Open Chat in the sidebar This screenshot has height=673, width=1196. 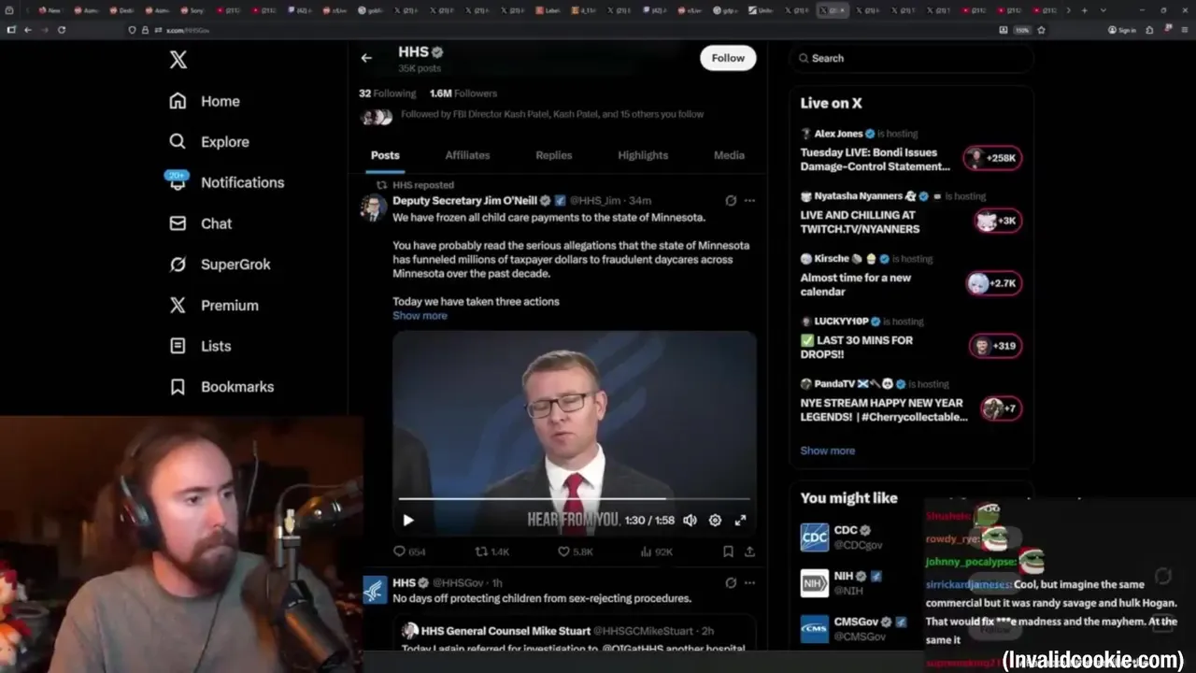(200, 223)
